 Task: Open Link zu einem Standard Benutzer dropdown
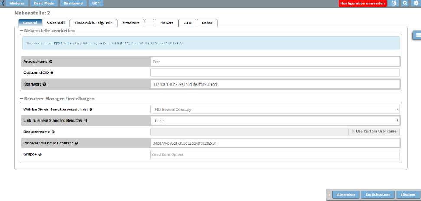[275, 120]
